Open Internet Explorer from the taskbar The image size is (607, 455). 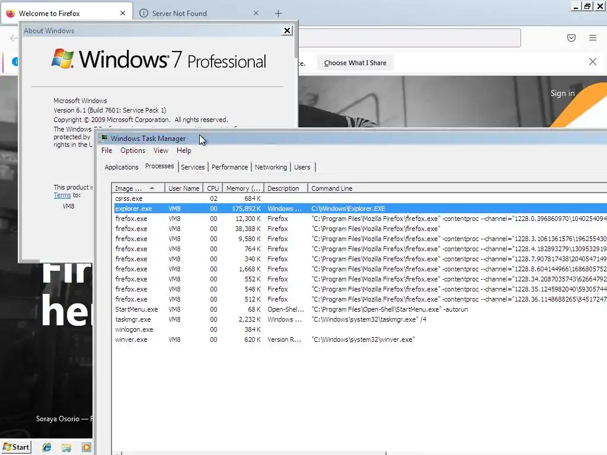47,447
